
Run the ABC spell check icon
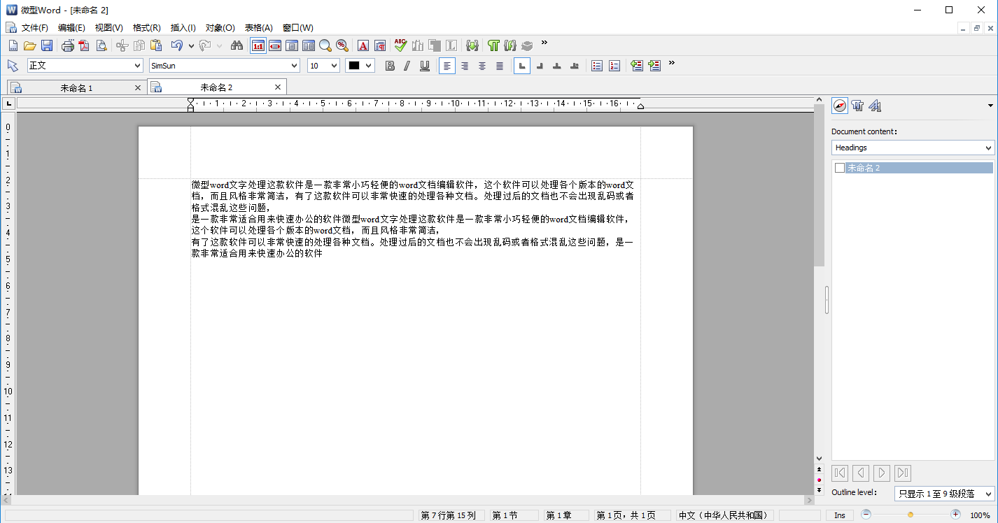pos(400,45)
